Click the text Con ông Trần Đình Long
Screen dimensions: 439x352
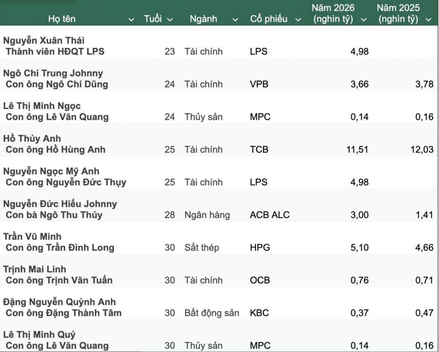[x=60, y=247]
